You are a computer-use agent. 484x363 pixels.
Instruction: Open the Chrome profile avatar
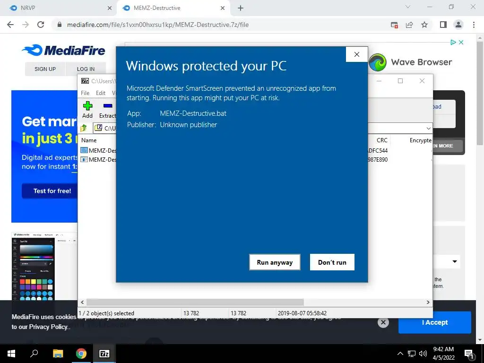click(458, 25)
